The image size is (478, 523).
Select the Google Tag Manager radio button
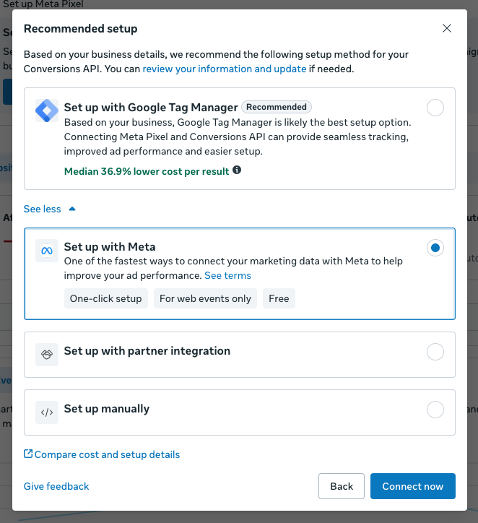coord(435,108)
